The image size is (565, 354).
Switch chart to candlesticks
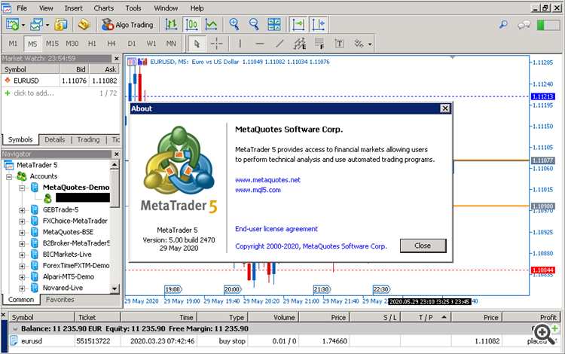191,25
